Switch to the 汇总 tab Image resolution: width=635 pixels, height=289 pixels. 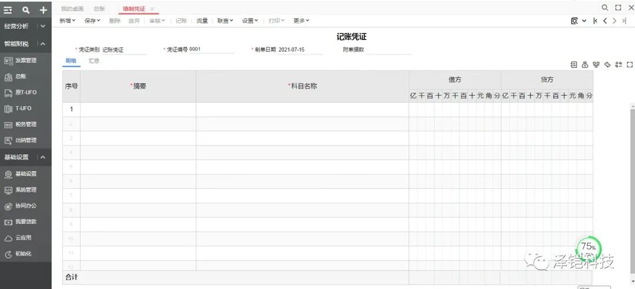[x=94, y=60]
